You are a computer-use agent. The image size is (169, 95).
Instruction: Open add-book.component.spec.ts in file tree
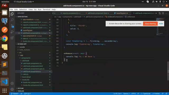(34, 69)
